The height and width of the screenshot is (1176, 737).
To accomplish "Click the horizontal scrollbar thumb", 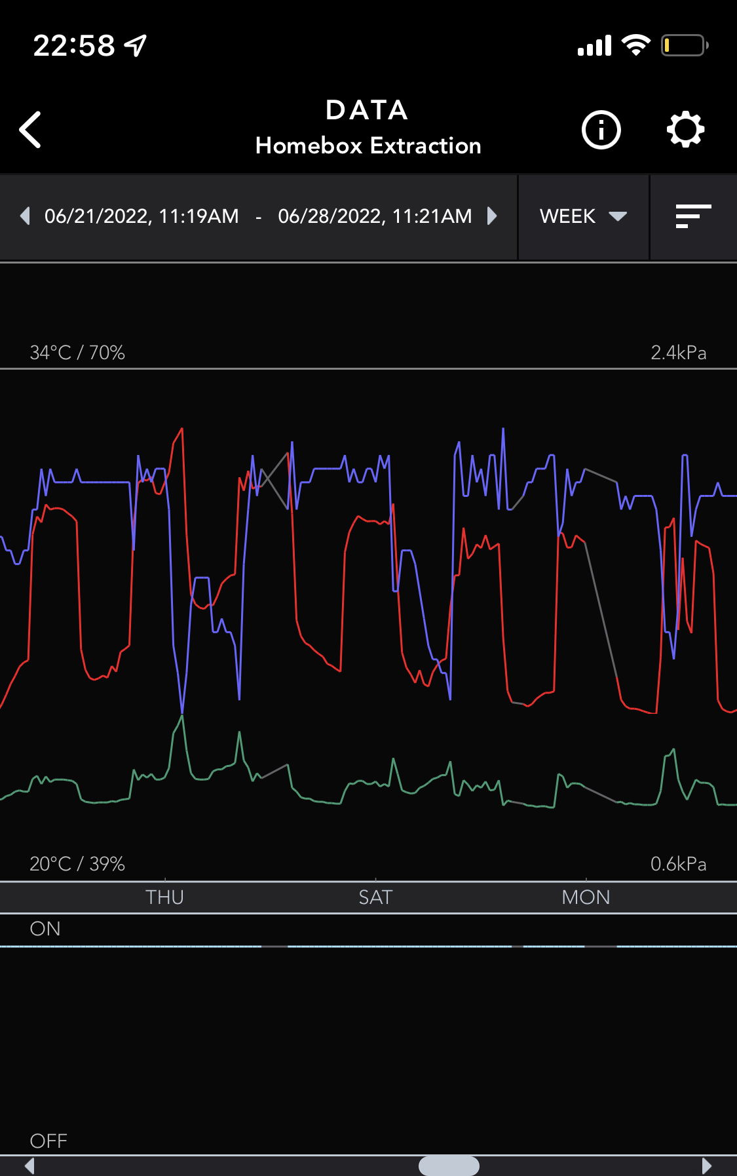I will [449, 1166].
